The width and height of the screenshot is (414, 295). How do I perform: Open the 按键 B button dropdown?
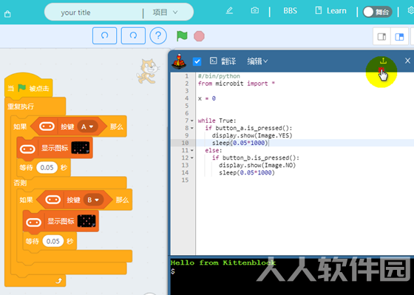tap(93, 200)
